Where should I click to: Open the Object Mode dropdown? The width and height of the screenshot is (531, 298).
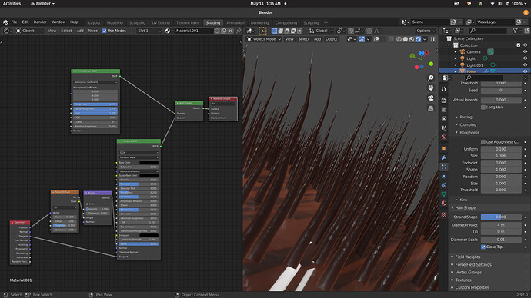(x=264, y=39)
